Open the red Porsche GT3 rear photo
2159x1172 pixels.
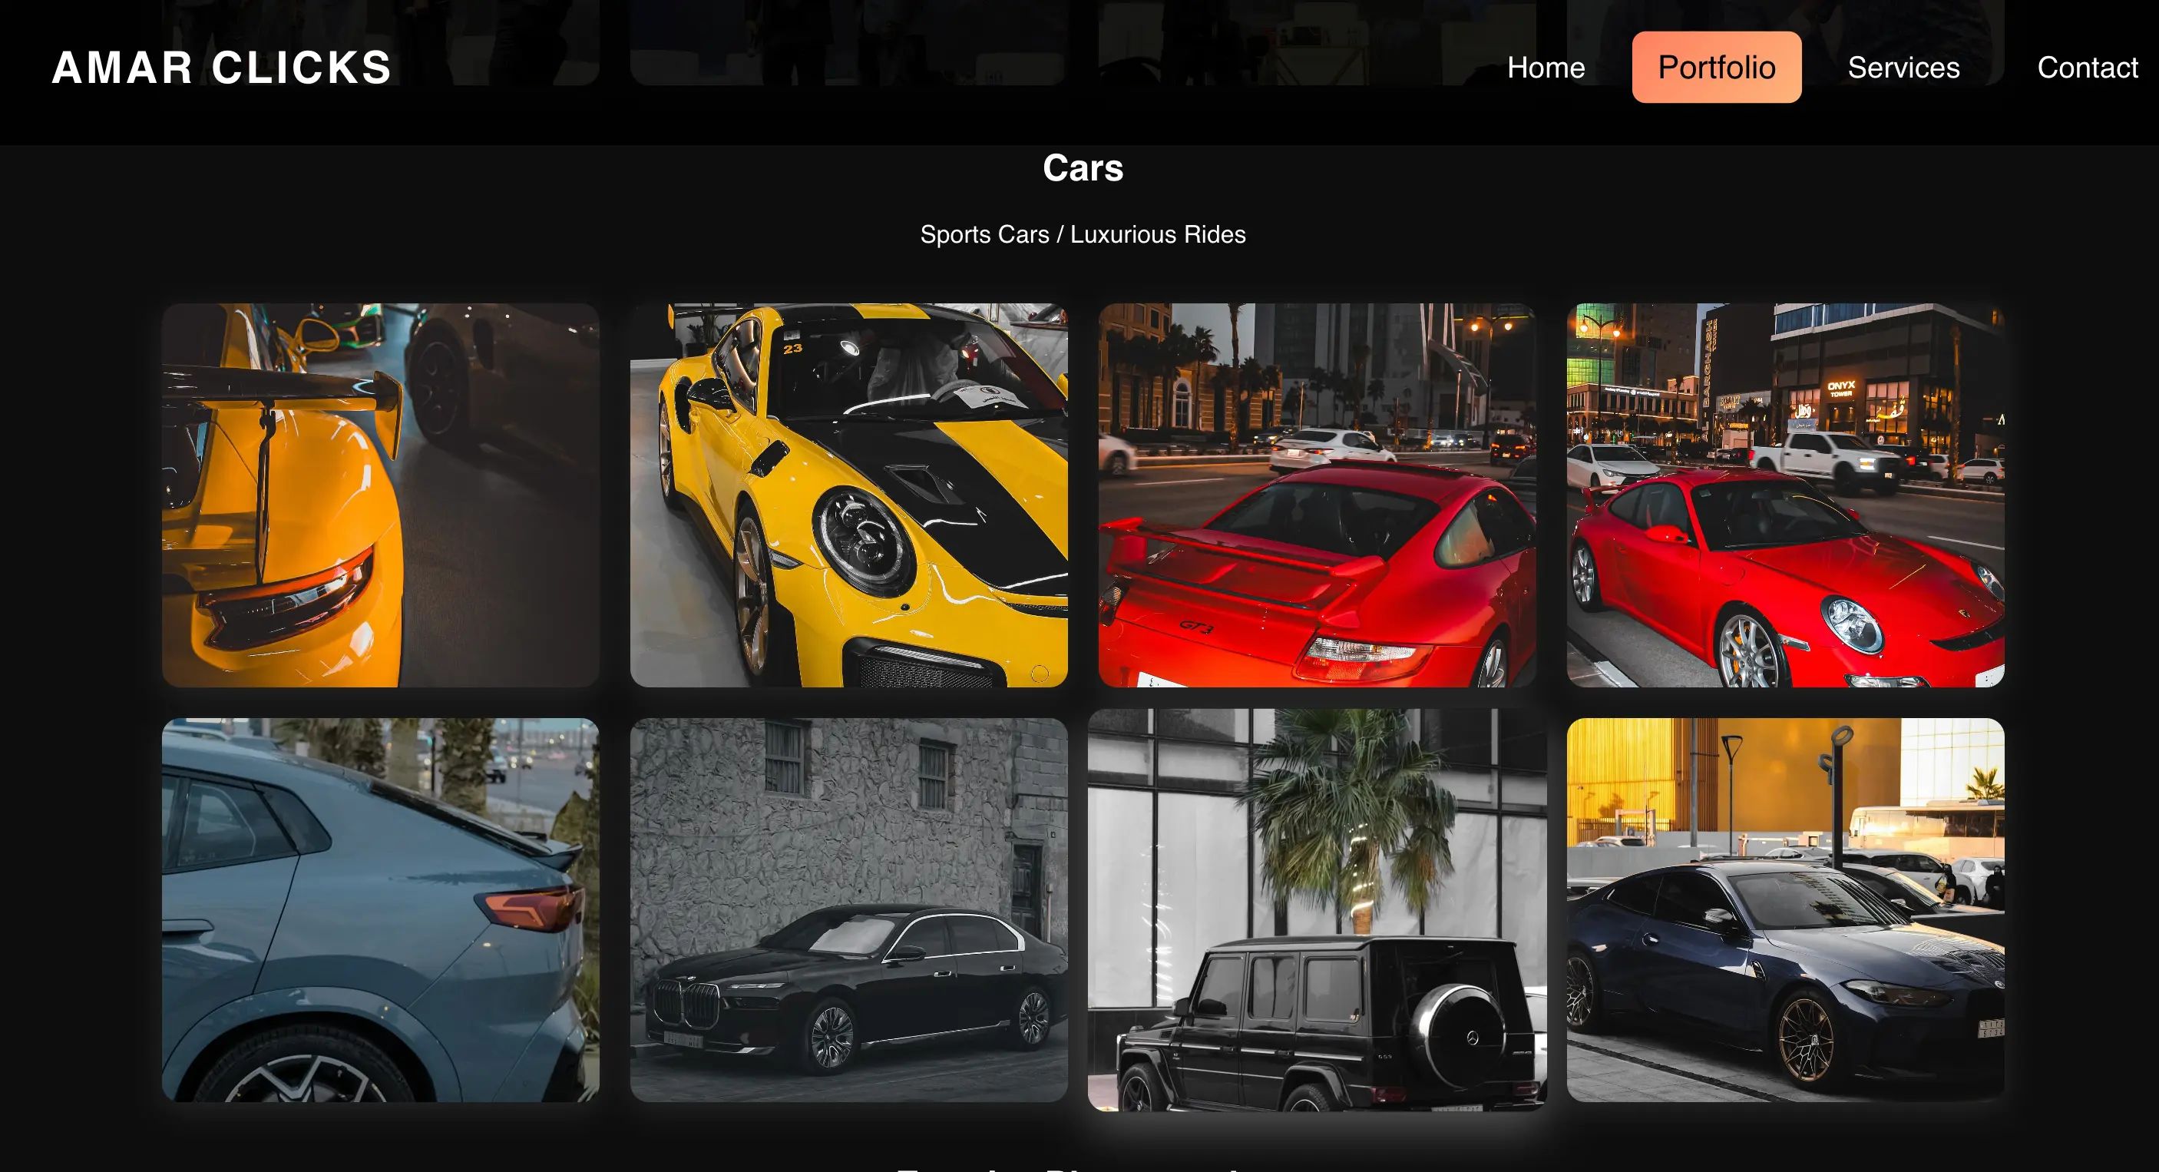pyautogui.click(x=1317, y=495)
